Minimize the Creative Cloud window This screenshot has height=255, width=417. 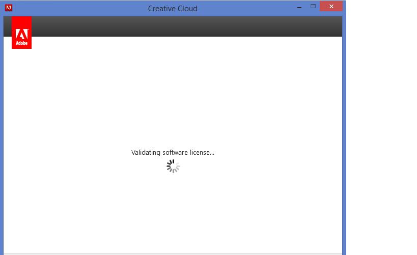pos(299,7)
